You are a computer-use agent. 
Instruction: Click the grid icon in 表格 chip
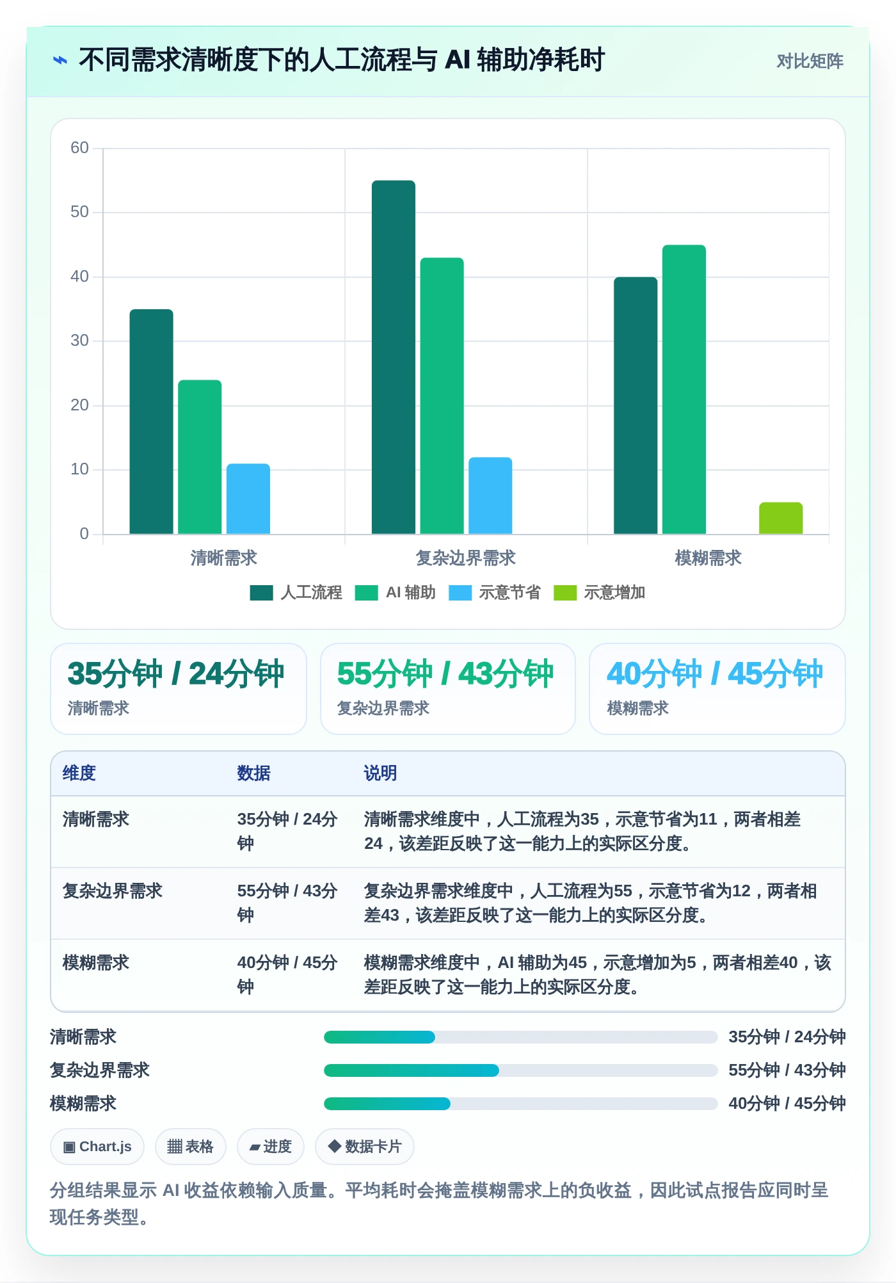[175, 1147]
